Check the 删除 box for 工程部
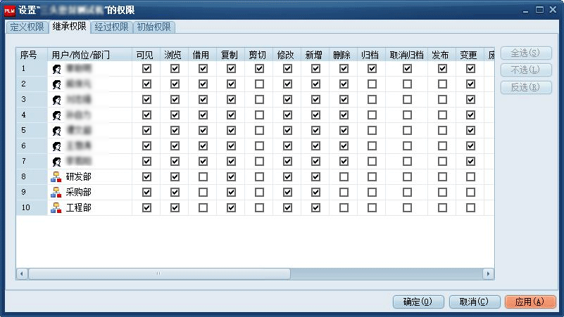 coord(344,208)
